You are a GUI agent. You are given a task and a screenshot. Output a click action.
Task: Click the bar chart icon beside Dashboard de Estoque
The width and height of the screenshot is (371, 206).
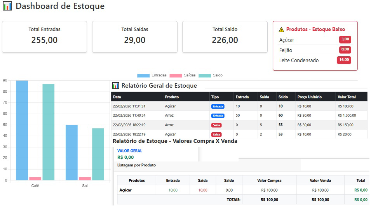click(7, 6)
